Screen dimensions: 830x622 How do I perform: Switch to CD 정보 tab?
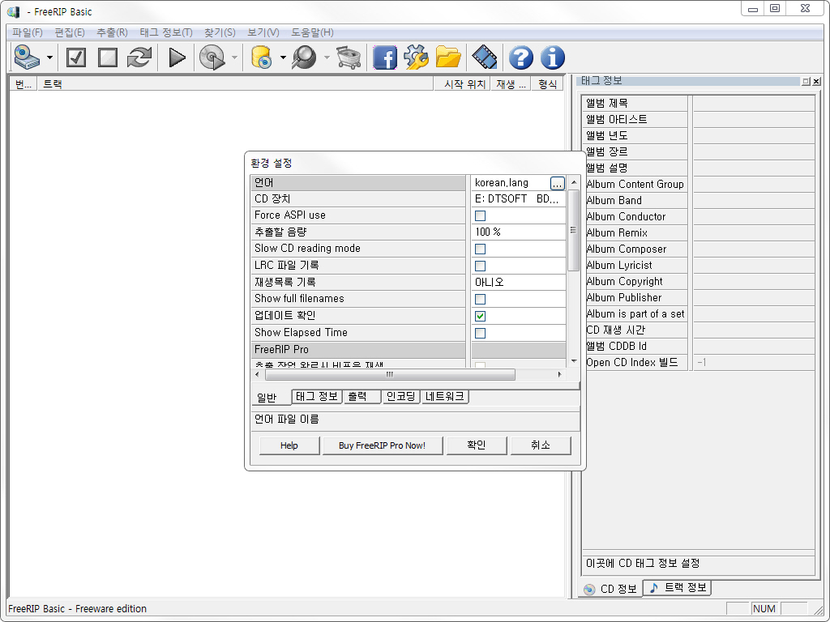(x=611, y=589)
